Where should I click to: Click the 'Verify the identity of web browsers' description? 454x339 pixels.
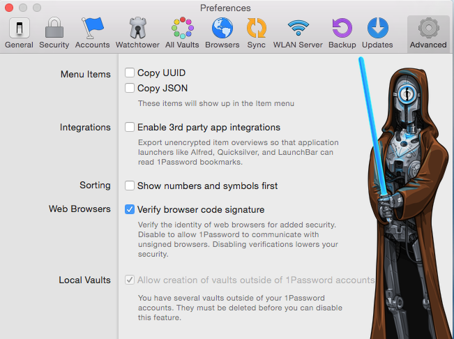point(238,239)
